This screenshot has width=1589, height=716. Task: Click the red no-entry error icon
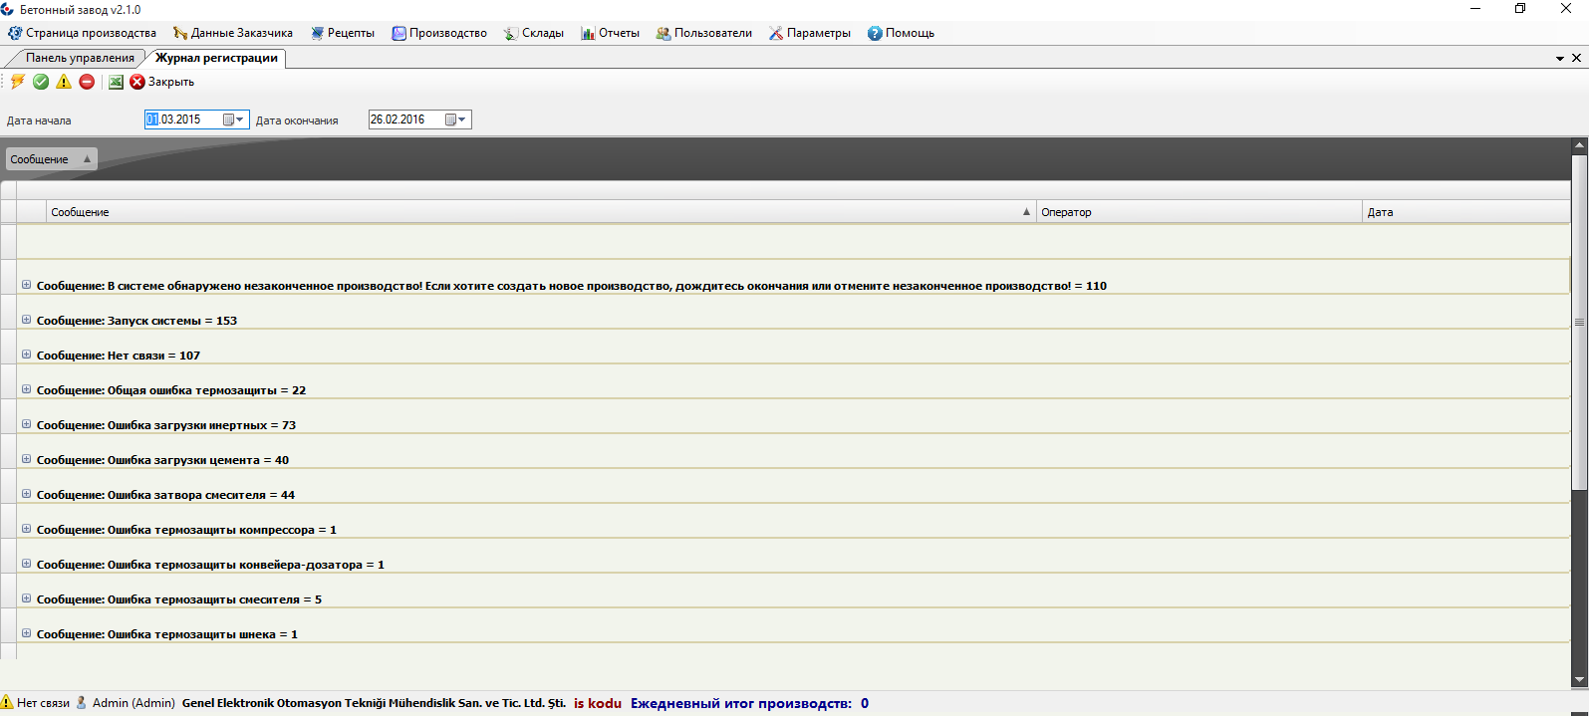(87, 82)
